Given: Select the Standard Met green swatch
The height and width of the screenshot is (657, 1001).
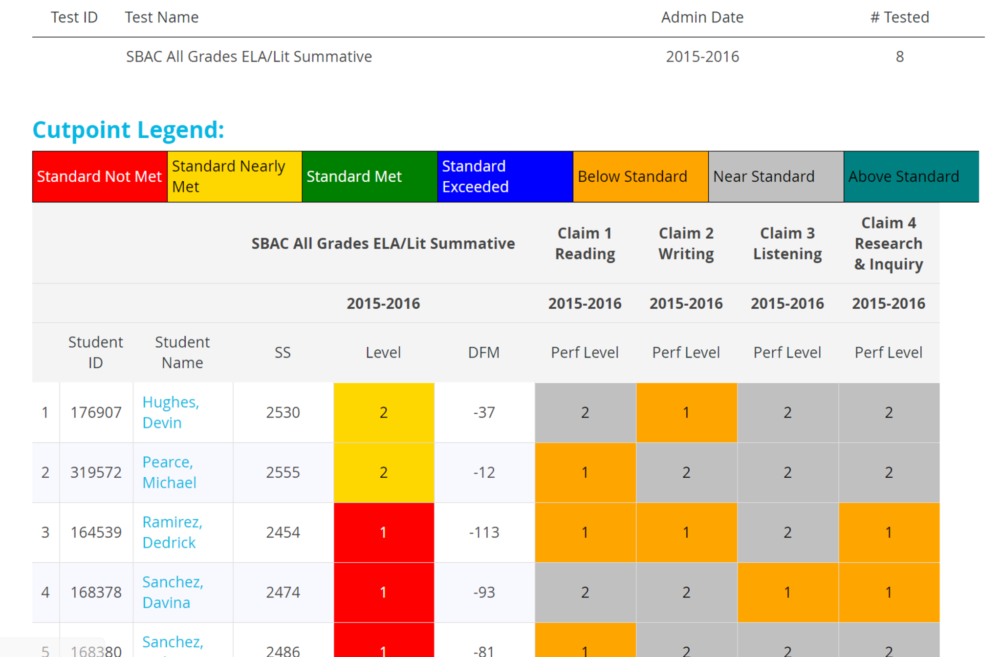Looking at the screenshot, I should click(369, 176).
